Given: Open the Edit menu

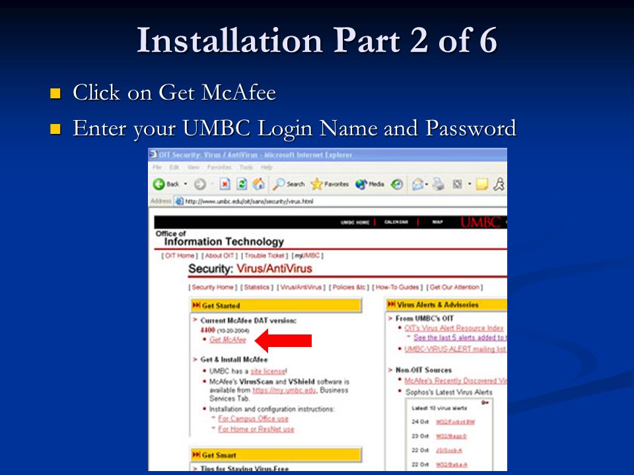Looking at the screenshot, I should 174,167.
